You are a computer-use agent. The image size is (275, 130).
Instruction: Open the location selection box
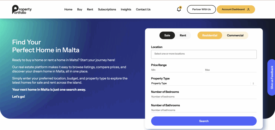(x=204, y=54)
